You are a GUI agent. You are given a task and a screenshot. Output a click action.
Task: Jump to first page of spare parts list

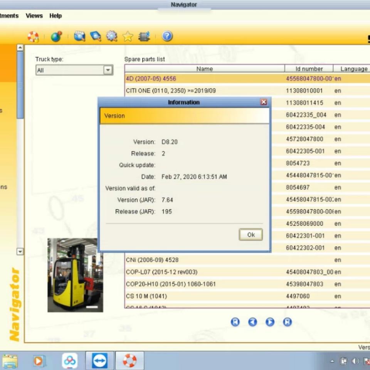(x=235, y=322)
